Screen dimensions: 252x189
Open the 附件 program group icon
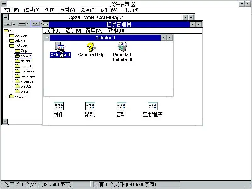pyautogui.click(x=59, y=109)
